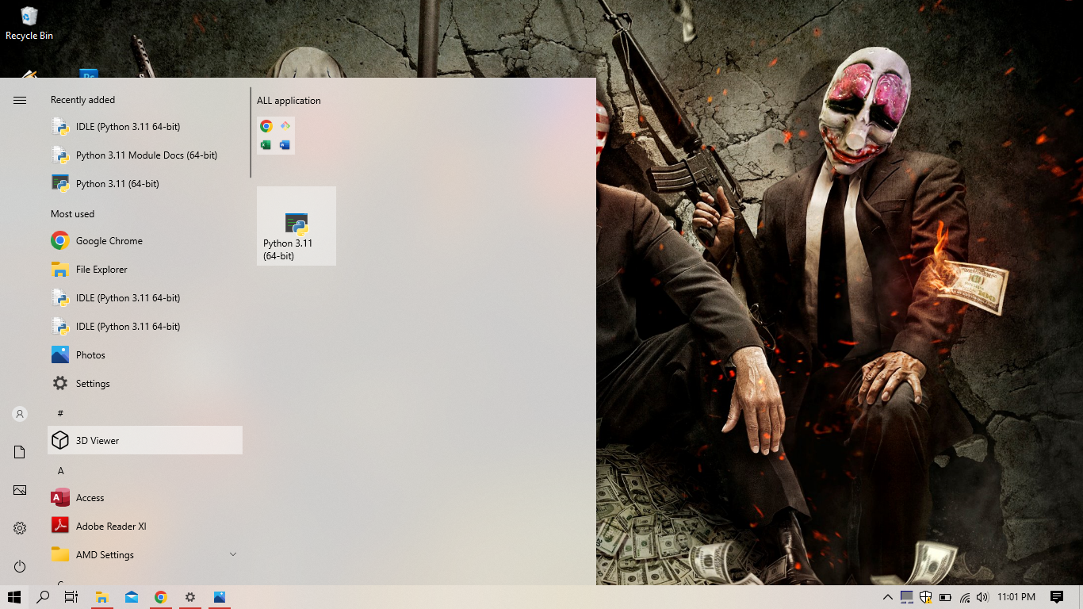Open the tile folder with Chrome and Excel
Screen dimensions: 1083x609
(x=276, y=136)
